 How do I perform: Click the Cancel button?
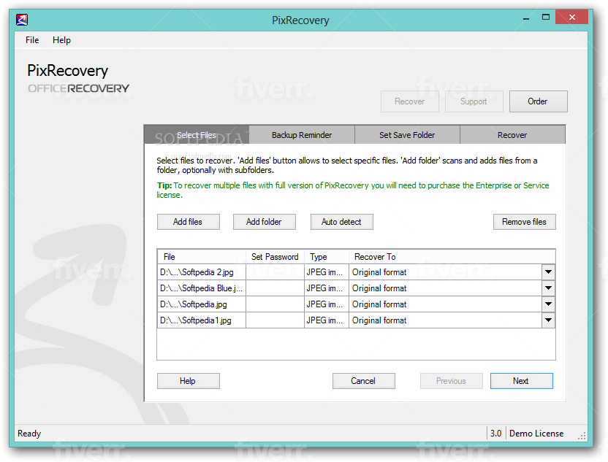tap(364, 381)
